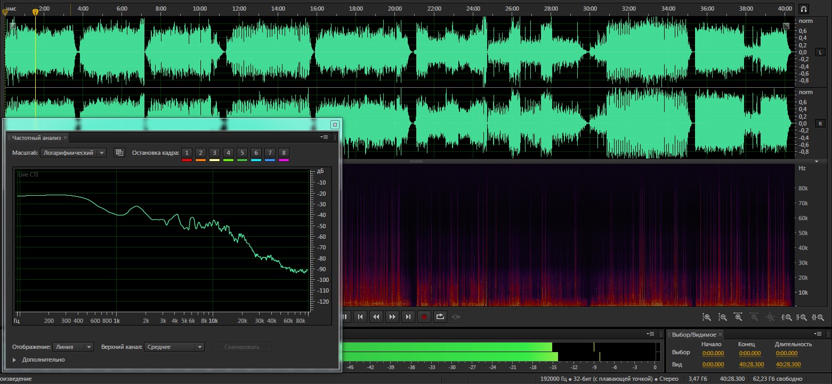Edit the Выбор Конец time value
Screen dimensions: 832x384
[749, 353]
